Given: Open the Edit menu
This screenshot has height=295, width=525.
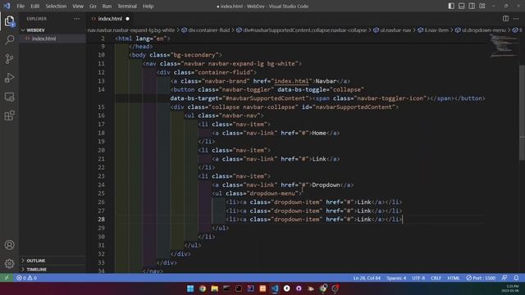Looking at the screenshot, I should pos(34,6).
